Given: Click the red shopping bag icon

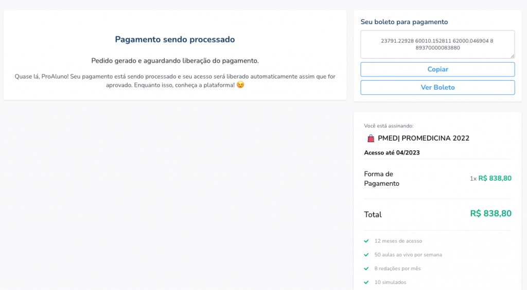Looking at the screenshot, I should [371, 138].
